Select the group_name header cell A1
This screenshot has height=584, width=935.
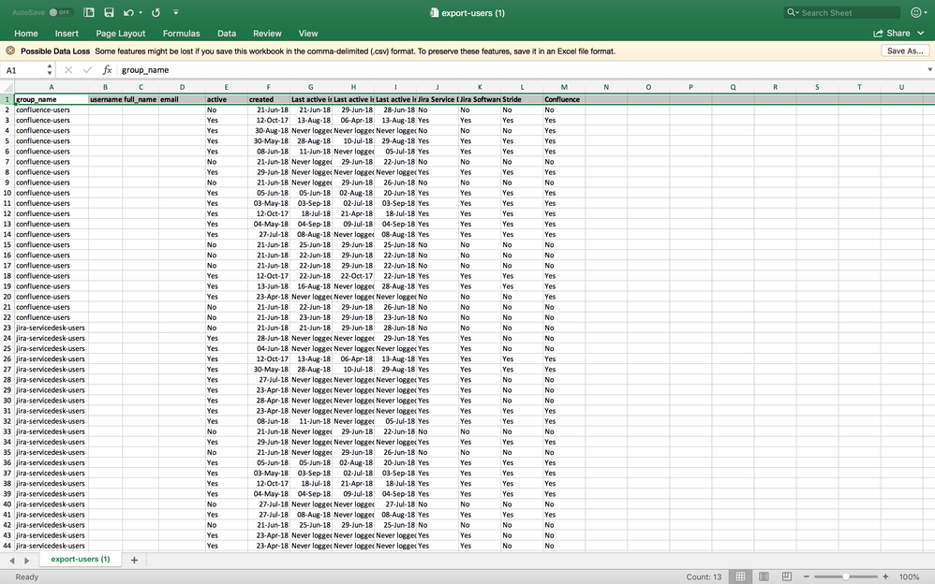point(52,98)
